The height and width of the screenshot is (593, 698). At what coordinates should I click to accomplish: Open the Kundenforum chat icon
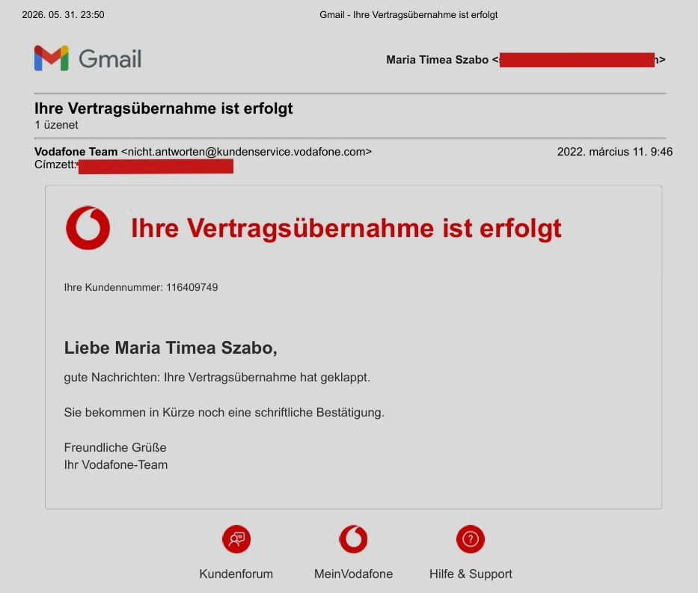pyautogui.click(x=236, y=539)
